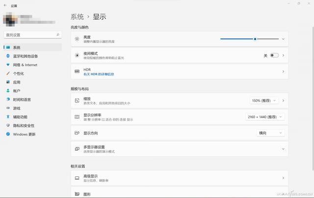Click the brightness slider thumb
The image size is (314, 198).
[x=255, y=39]
